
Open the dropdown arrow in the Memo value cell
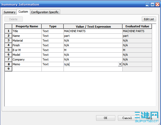[x=120, y=64]
